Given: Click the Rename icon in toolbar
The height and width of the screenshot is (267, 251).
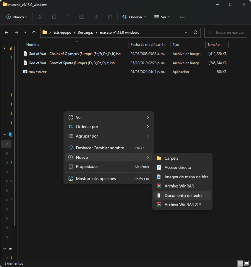Looking at the screenshot, I should (82, 17).
